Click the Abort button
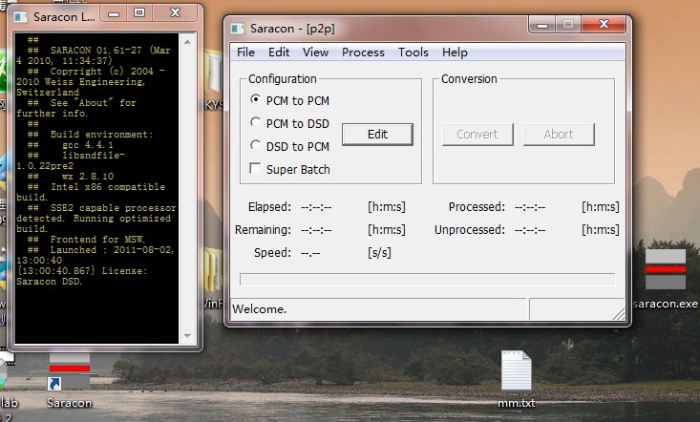Viewport: 700px width, 422px height. click(x=559, y=135)
